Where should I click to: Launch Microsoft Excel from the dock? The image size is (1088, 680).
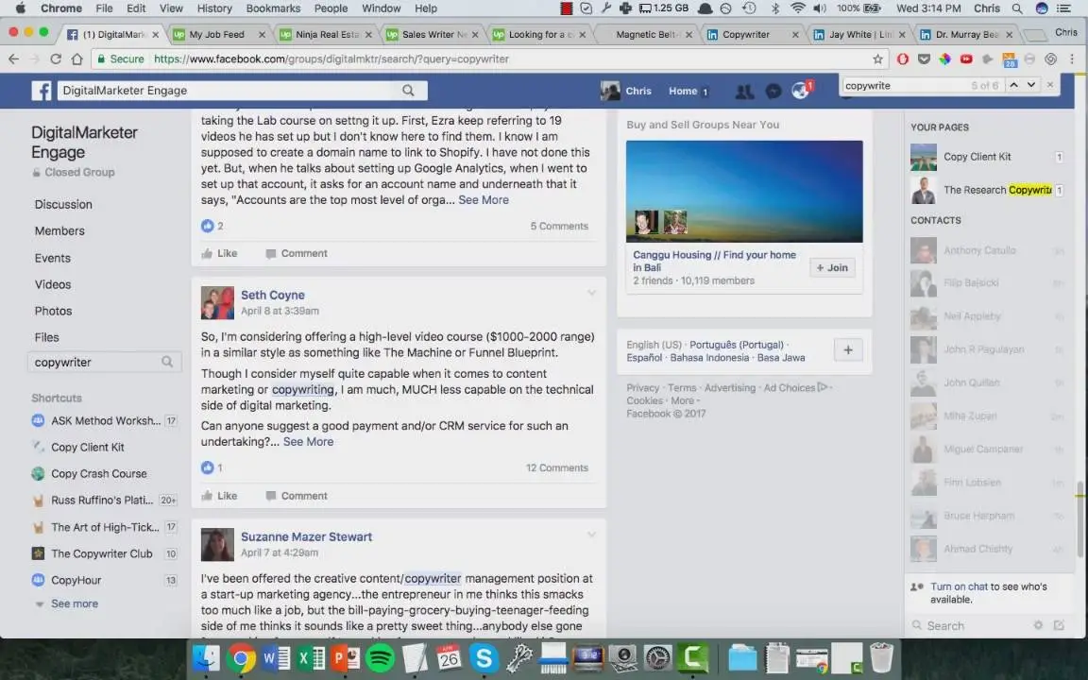tap(310, 657)
